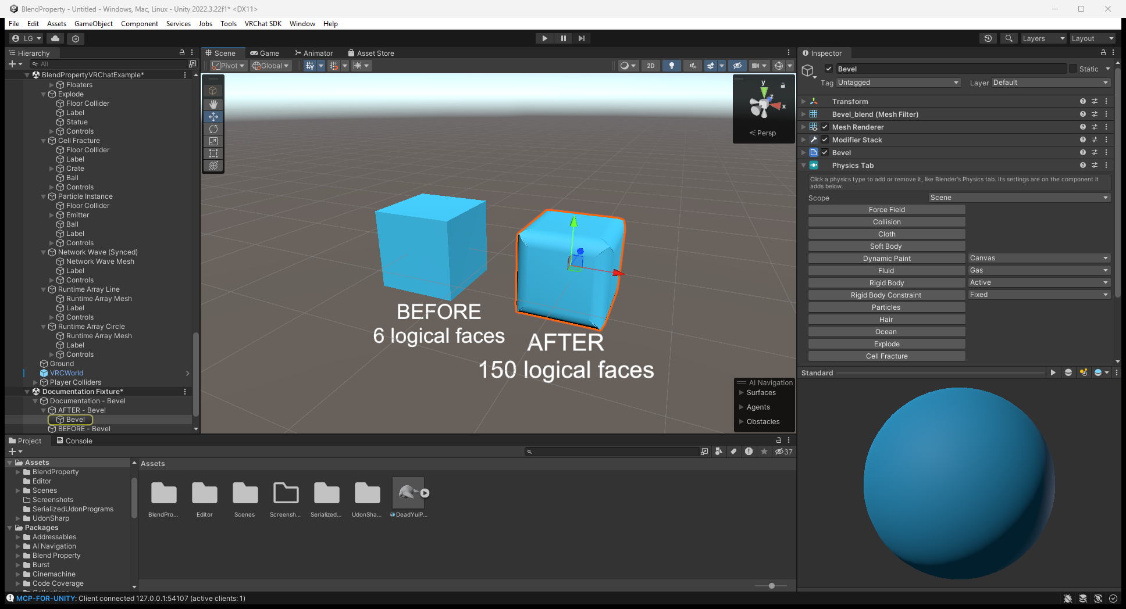The height and width of the screenshot is (609, 1126).
Task: Select the Transform tool in scene toolbar
Action: 213,166
